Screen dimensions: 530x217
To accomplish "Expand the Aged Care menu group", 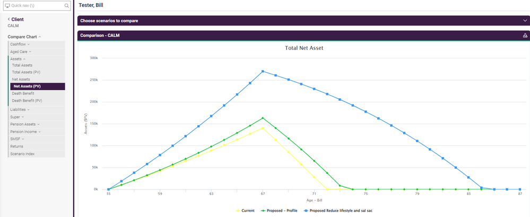I will pos(21,51).
